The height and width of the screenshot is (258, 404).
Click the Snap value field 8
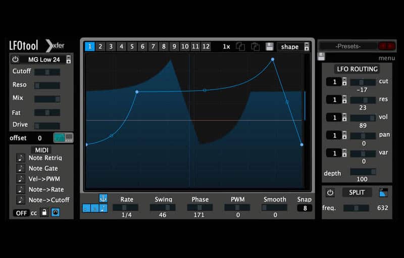click(305, 208)
